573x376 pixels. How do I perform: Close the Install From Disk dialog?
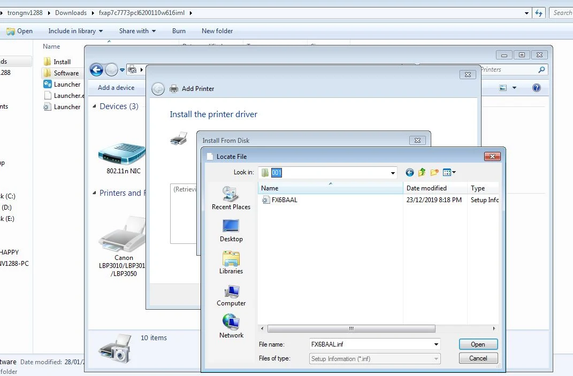417,140
